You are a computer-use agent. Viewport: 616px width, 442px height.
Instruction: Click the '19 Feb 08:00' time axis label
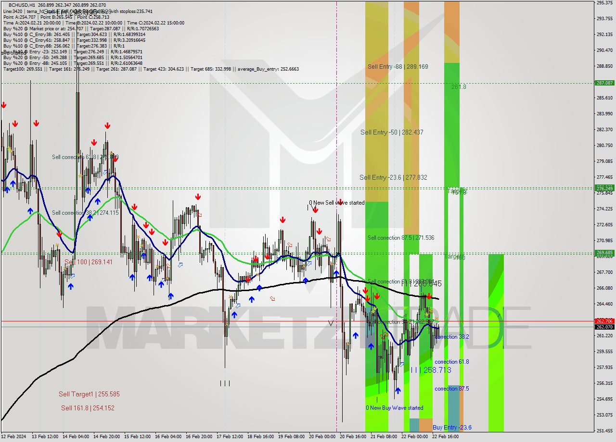pyautogui.click(x=291, y=437)
